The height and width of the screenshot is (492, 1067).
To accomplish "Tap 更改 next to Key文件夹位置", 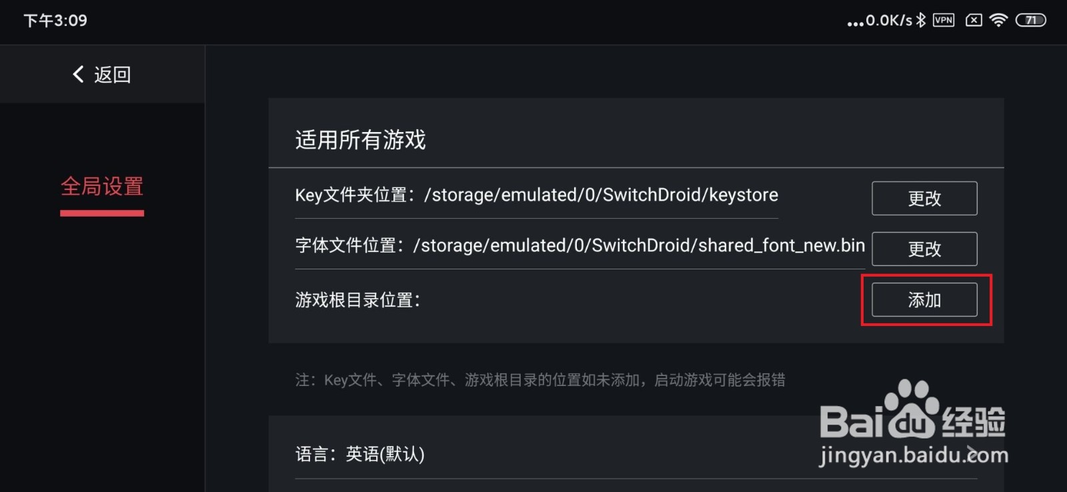I will [x=924, y=198].
